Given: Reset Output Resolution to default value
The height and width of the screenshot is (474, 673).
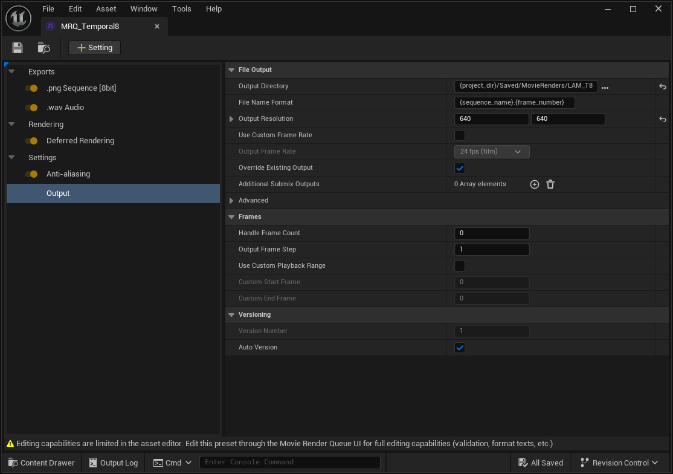Looking at the screenshot, I should (x=663, y=119).
